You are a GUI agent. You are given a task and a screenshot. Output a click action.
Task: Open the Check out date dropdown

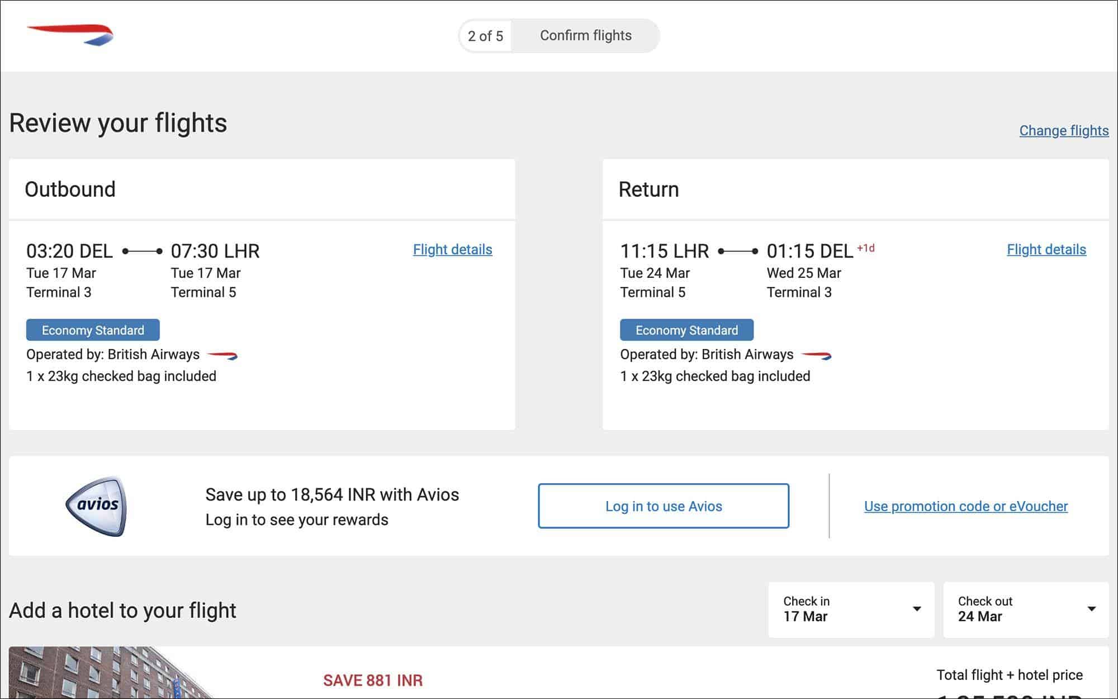(1026, 610)
